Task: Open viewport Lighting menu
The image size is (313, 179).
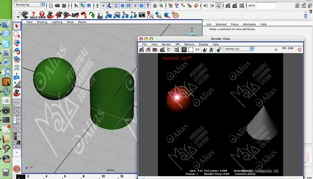Action: (57, 22)
